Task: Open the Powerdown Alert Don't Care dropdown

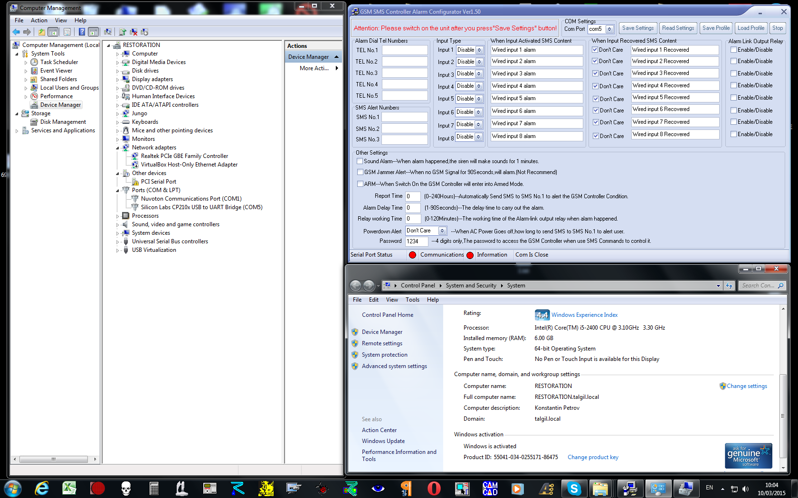Action: click(x=442, y=231)
